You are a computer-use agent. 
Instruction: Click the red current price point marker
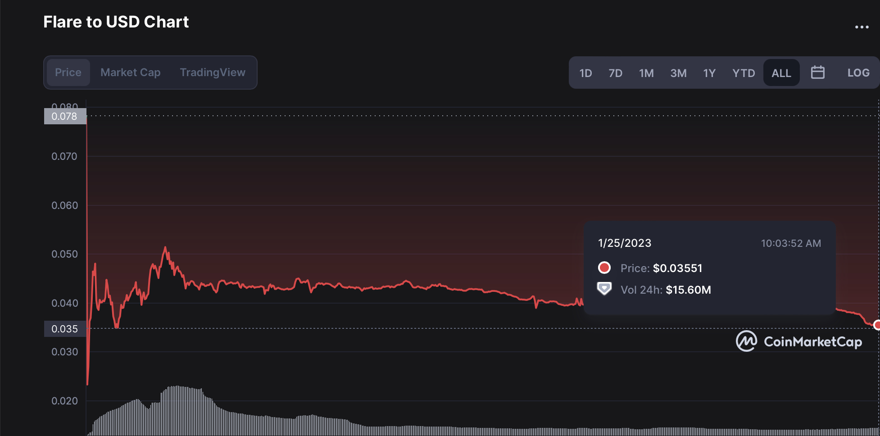(877, 325)
